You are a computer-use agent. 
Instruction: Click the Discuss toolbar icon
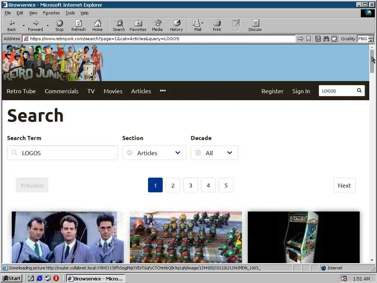[255, 26]
